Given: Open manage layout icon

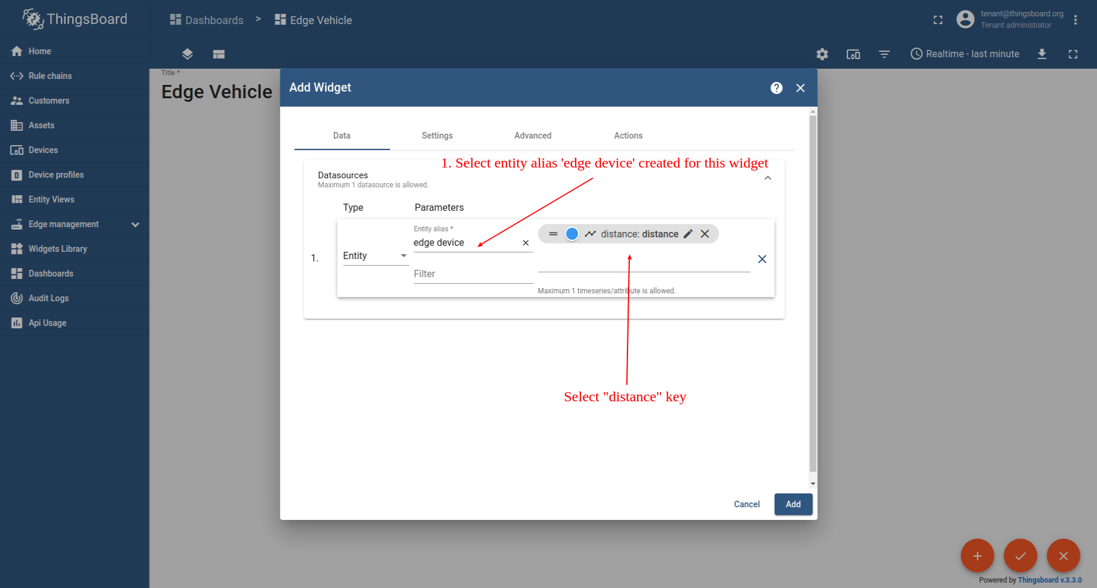Looking at the screenshot, I should (x=219, y=54).
